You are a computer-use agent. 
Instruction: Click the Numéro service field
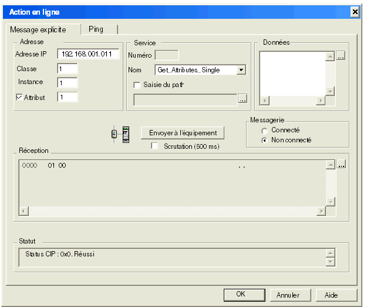point(167,55)
